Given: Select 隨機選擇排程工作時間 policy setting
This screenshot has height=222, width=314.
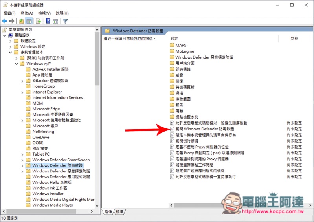Looking at the screenshot, I should (194, 165).
